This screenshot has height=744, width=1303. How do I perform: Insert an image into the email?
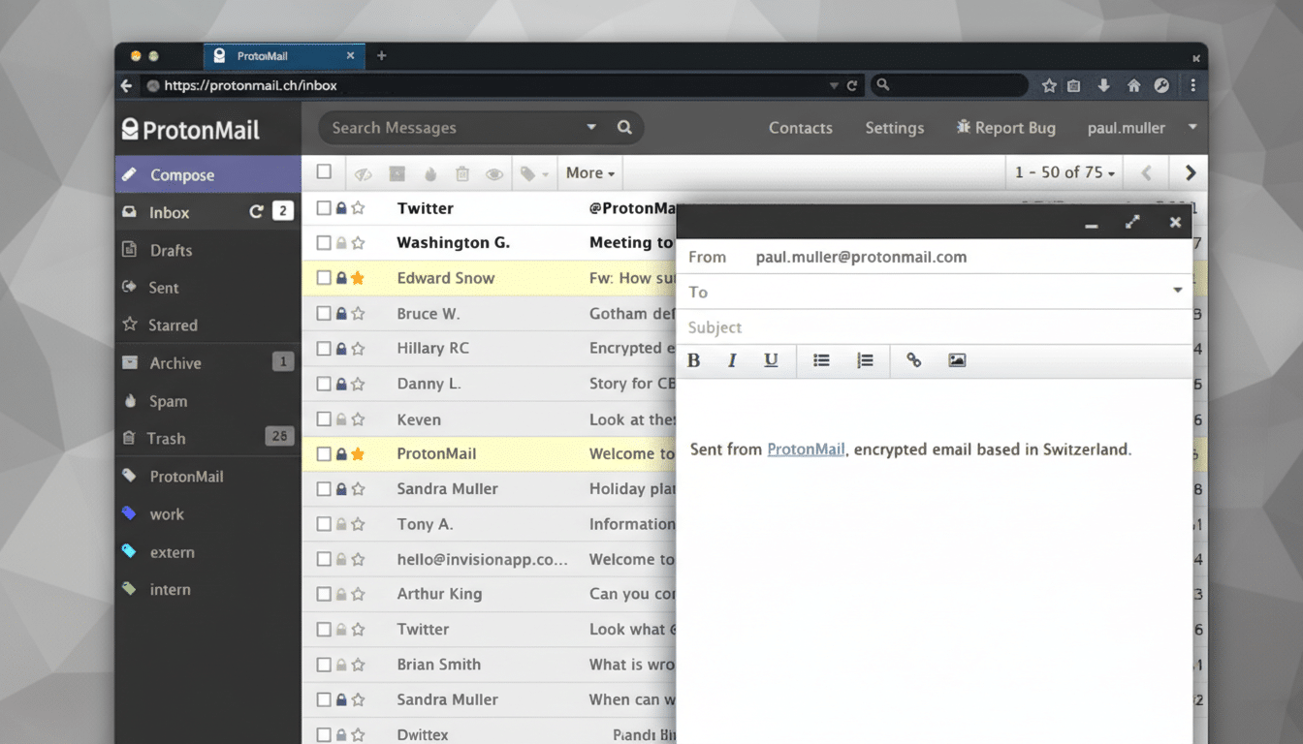point(957,359)
